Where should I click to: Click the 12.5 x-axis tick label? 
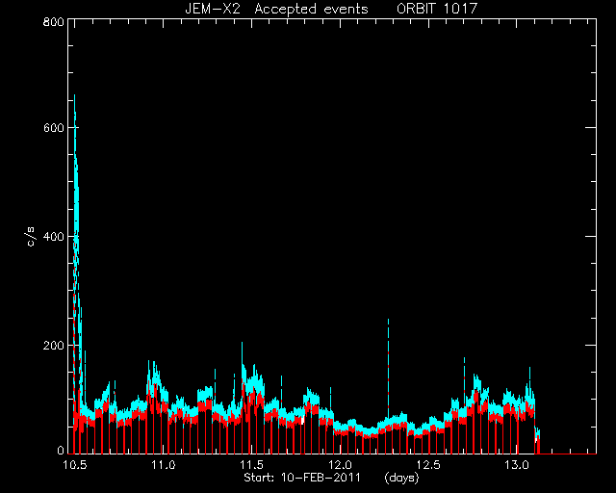click(x=428, y=465)
